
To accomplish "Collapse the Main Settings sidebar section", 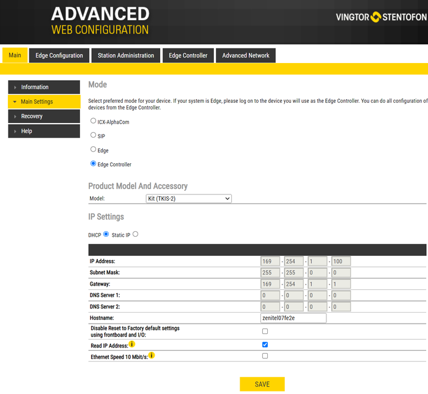I will tap(15, 102).
